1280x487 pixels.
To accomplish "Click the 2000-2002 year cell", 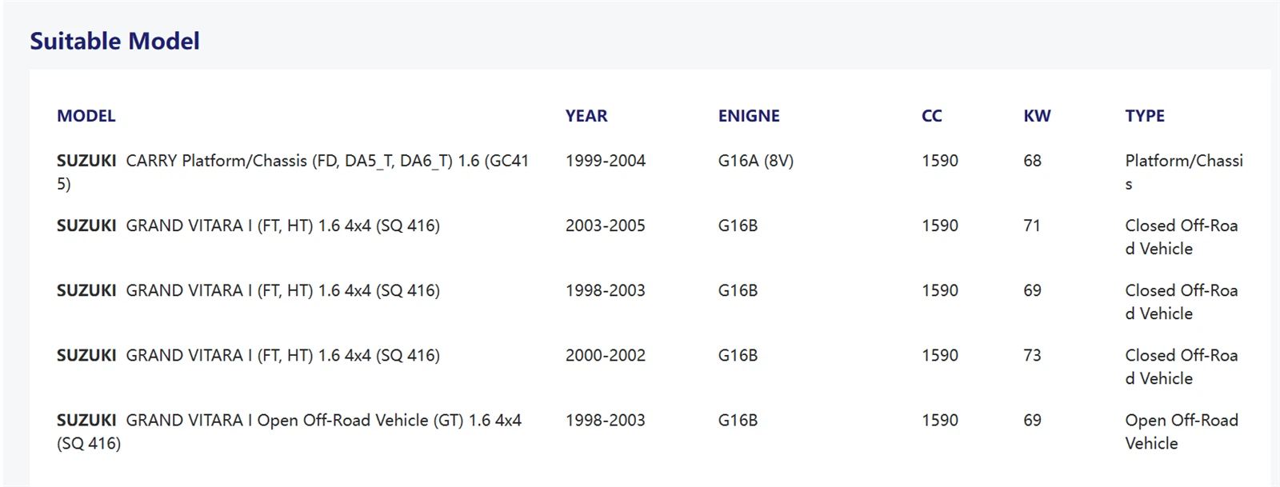I will [x=605, y=355].
